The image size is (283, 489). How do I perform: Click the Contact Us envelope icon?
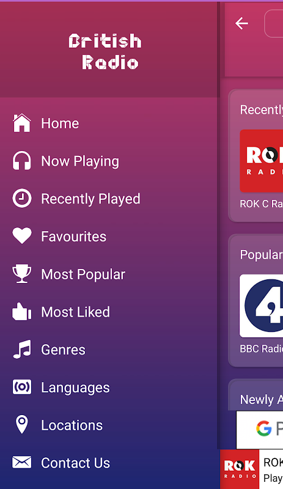21,463
